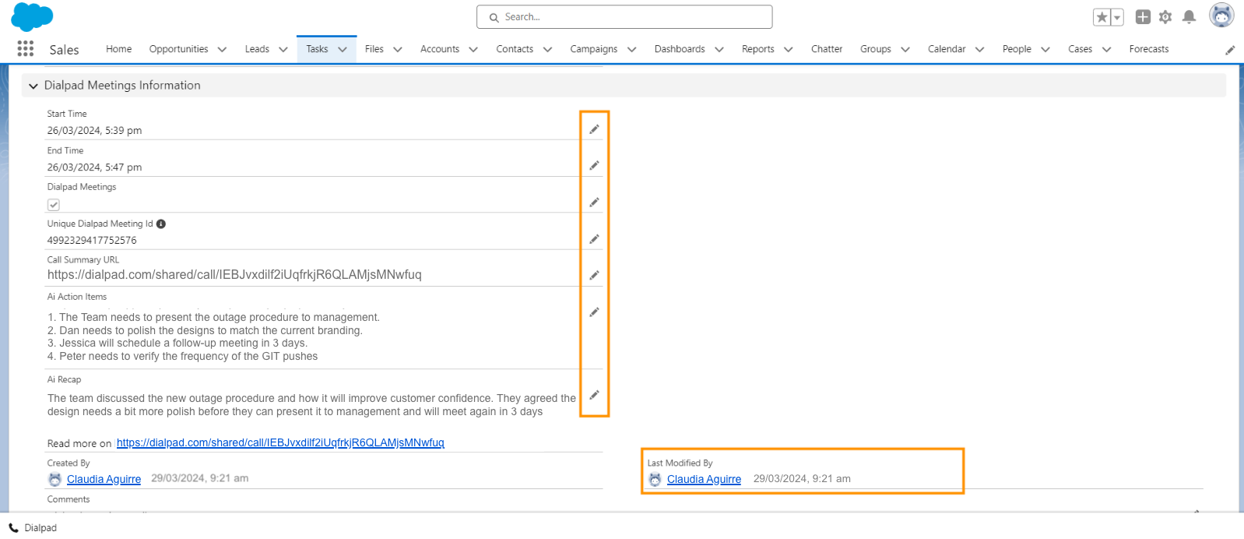The width and height of the screenshot is (1244, 539).
Task: Open the Chatter tab
Action: coord(827,49)
